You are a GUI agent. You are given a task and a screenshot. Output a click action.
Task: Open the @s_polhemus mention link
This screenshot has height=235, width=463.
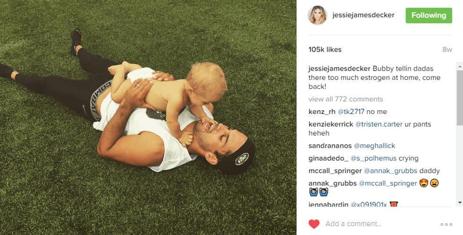tap(374, 158)
